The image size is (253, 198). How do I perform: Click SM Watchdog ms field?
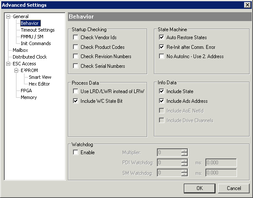[x=221, y=173]
